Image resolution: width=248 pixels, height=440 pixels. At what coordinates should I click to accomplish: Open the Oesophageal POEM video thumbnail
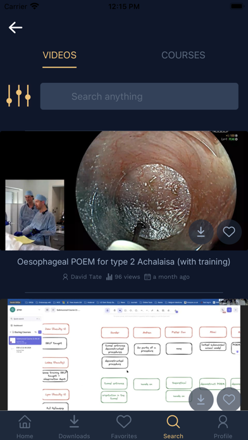coord(124,190)
